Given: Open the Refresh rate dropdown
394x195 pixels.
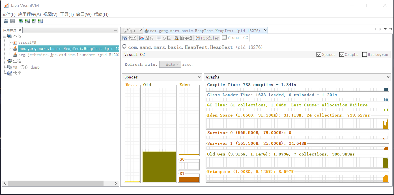Looking at the screenshot, I should [170, 64].
